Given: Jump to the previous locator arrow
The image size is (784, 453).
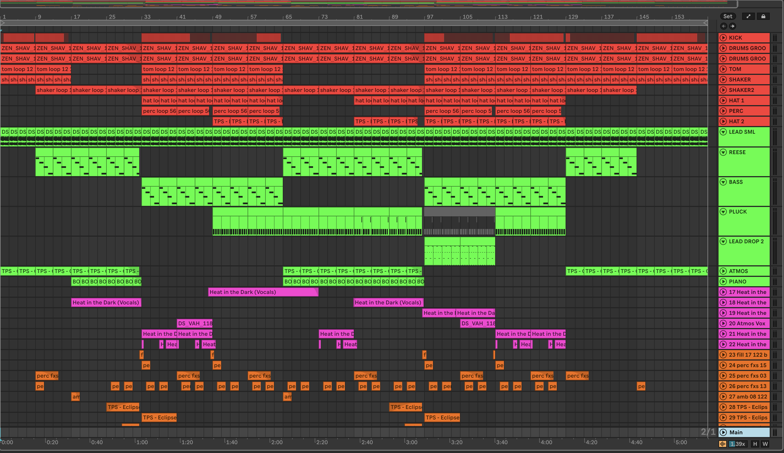Looking at the screenshot, I should [724, 26].
